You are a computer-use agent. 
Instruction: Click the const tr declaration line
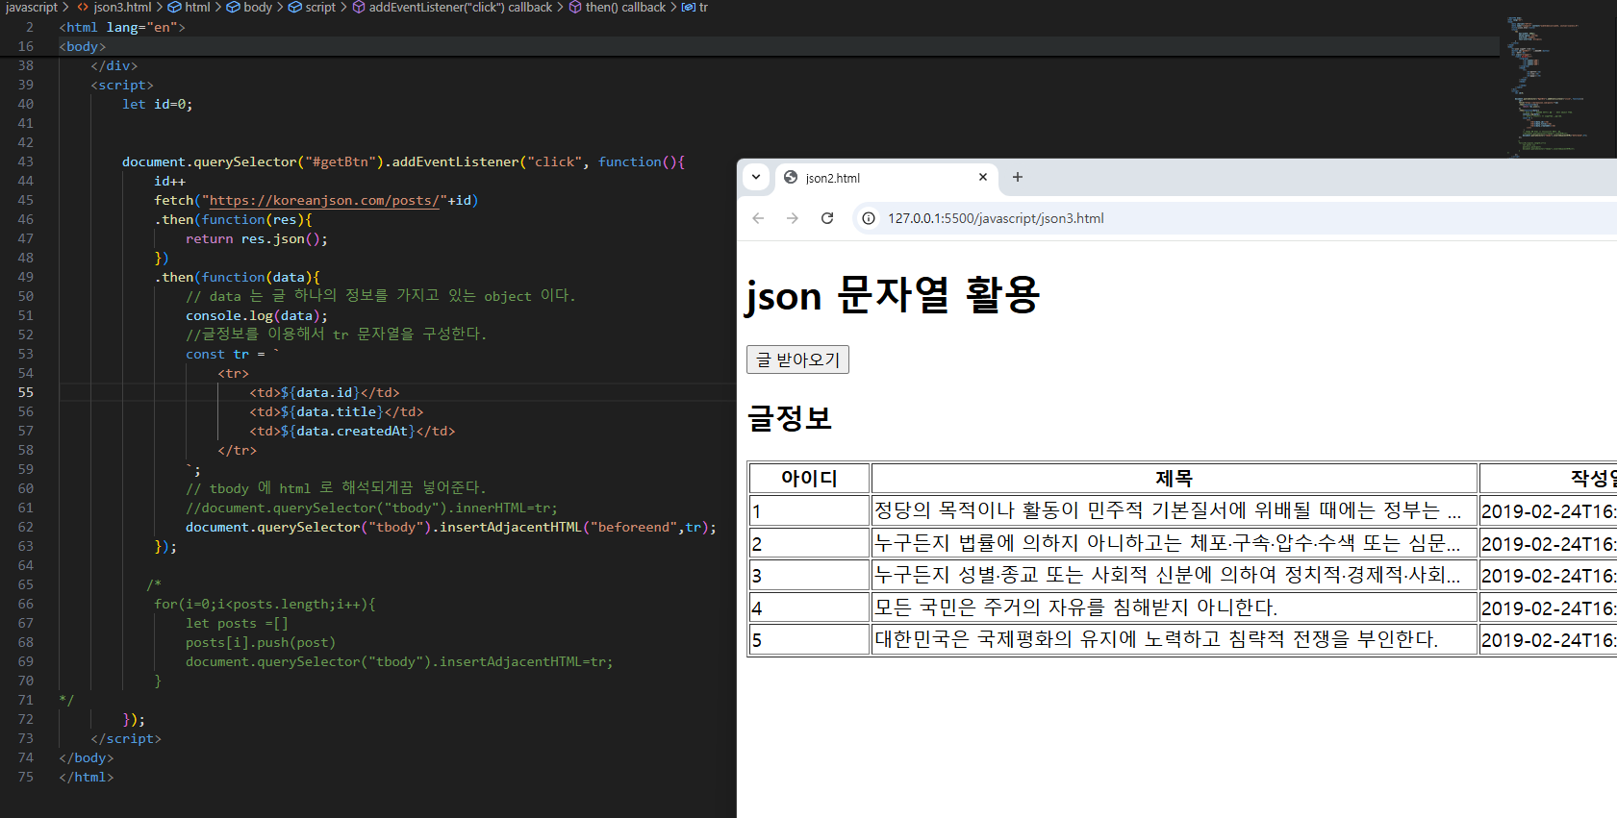(233, 354)
